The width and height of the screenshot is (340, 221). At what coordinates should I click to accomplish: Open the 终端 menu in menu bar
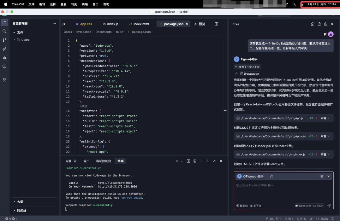(x=85, y=4)
